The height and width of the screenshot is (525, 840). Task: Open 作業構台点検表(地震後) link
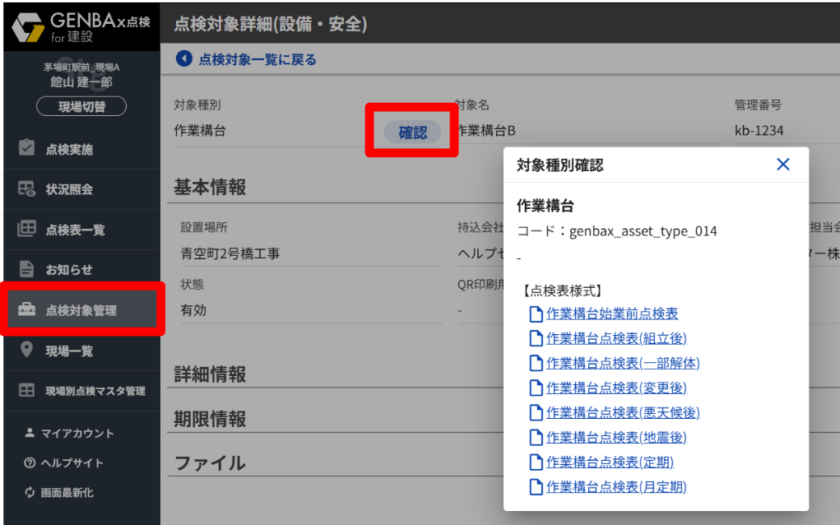[x=615, y=437]
